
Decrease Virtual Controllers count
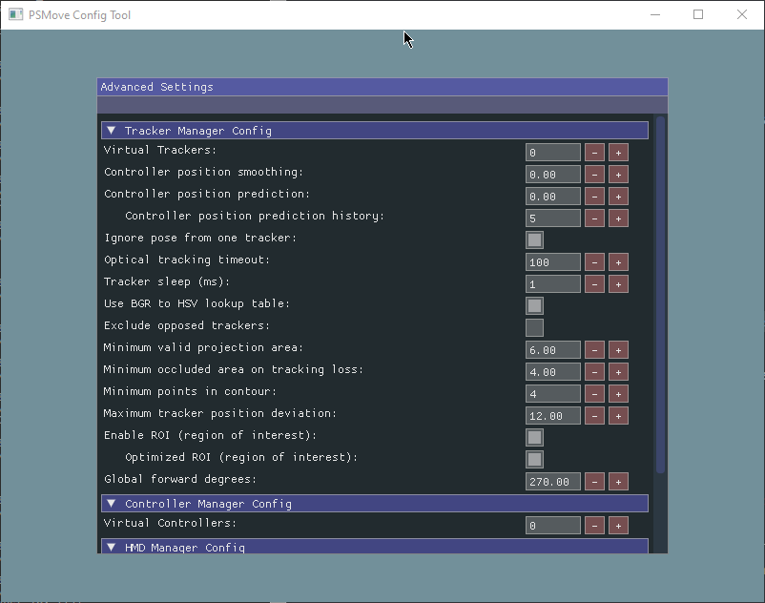point(594,526)
